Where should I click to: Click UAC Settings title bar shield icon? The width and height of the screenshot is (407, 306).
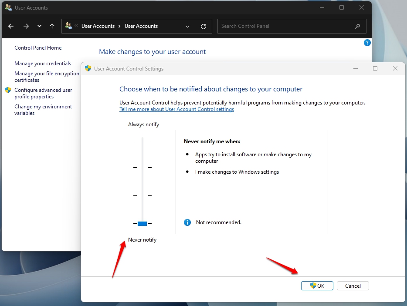[88, 68]
